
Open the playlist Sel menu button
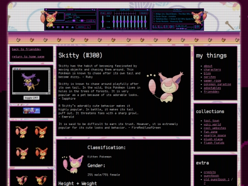[x=167, y=27]
